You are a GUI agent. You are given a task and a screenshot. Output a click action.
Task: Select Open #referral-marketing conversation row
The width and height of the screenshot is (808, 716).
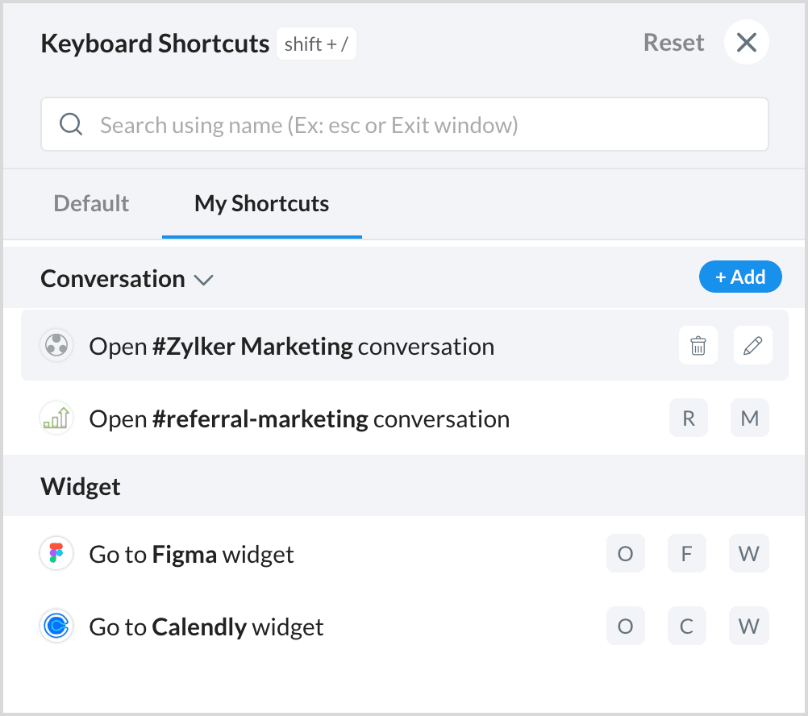coord(405,418)
